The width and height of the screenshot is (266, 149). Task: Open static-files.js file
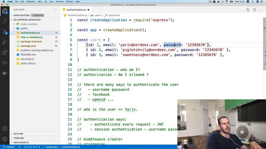pyautogui.click(x=35, y=63)
